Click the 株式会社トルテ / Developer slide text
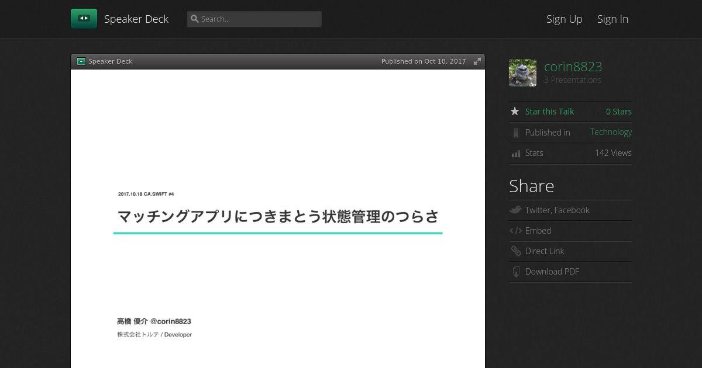Screen dimensions: 702x368 (154, 335)
